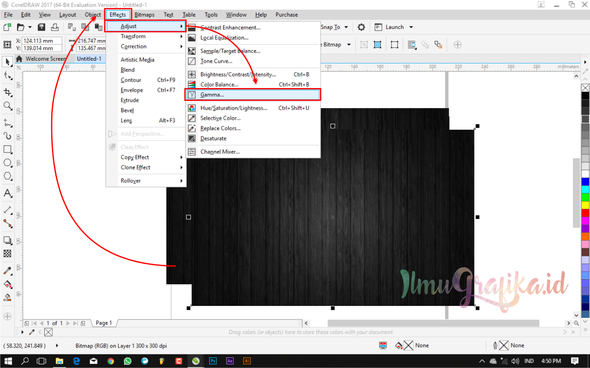Click the X position input field
590x368 pixels.
[x=42, y=40]
